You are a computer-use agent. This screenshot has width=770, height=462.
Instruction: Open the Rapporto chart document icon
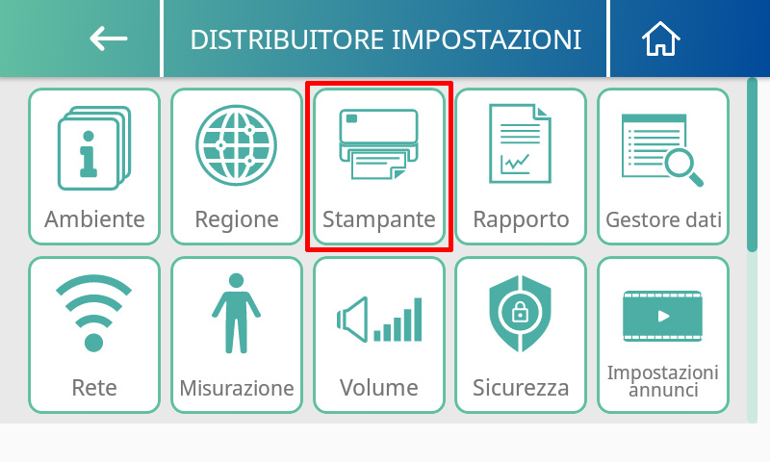(x=520, y=143)
